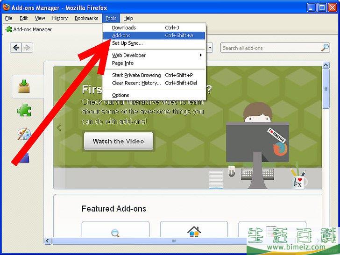Open the Help menu
This screenshot has width=340, height=255.
tap(128, 18)
